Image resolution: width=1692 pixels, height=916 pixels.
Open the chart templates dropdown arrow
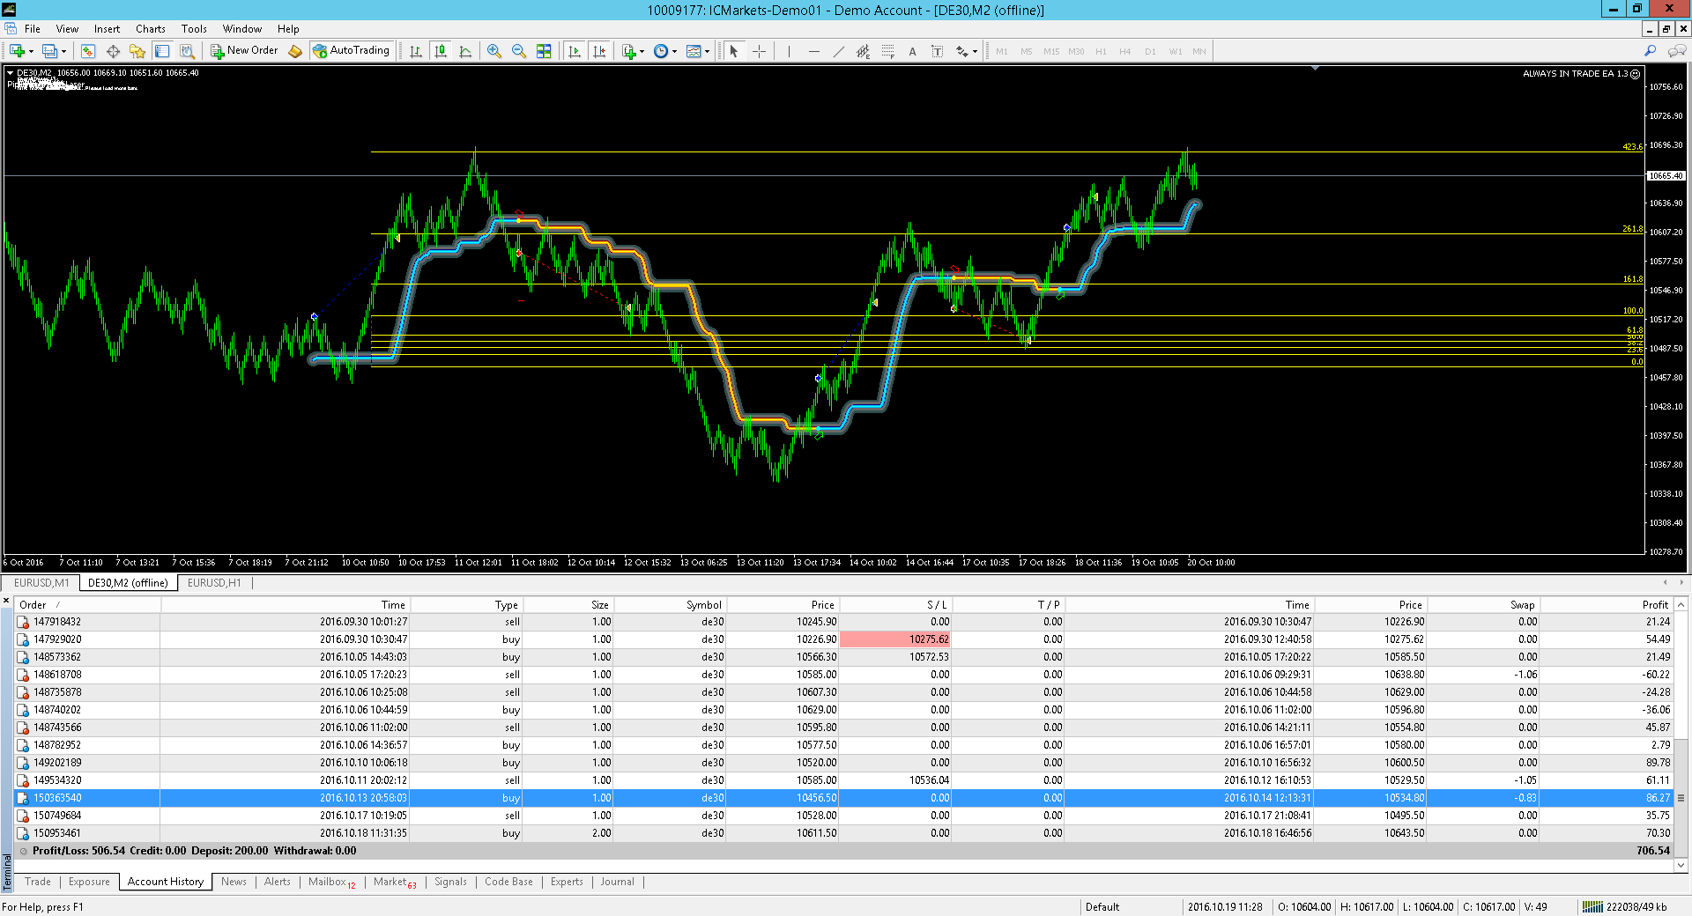tap(707, 51)
